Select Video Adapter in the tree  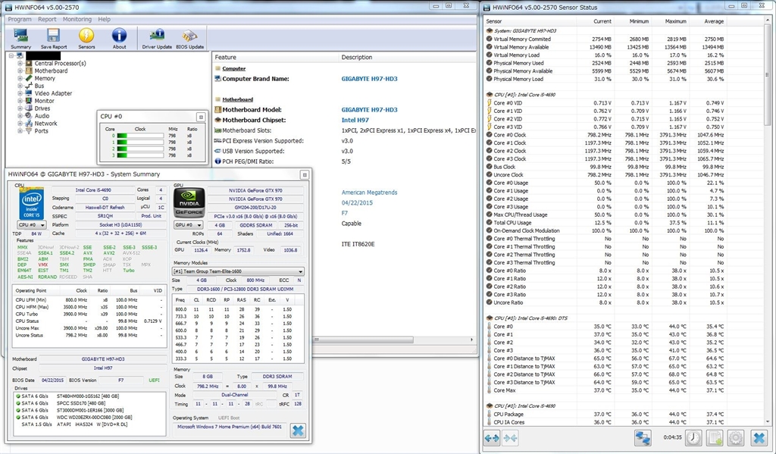(53, 93)
